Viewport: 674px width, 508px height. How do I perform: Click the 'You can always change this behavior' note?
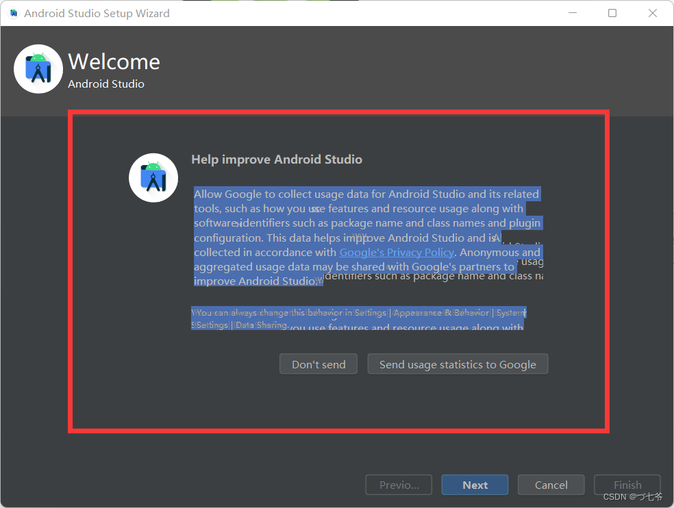click(x=359, y=318)
